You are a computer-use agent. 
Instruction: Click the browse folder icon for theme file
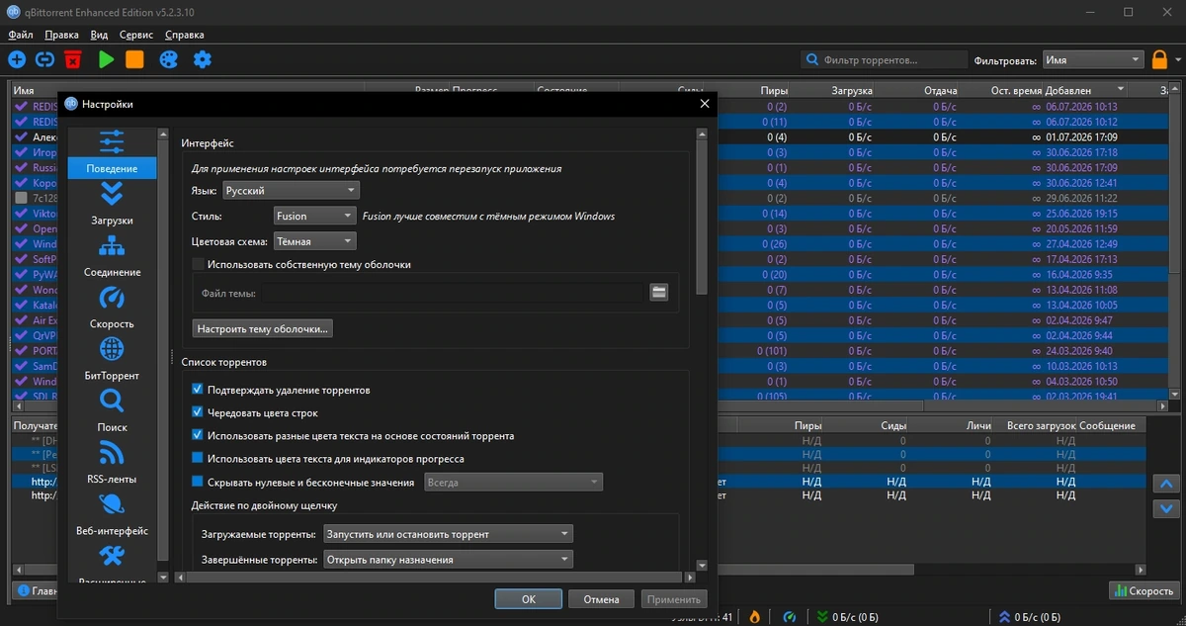[659, 292]
